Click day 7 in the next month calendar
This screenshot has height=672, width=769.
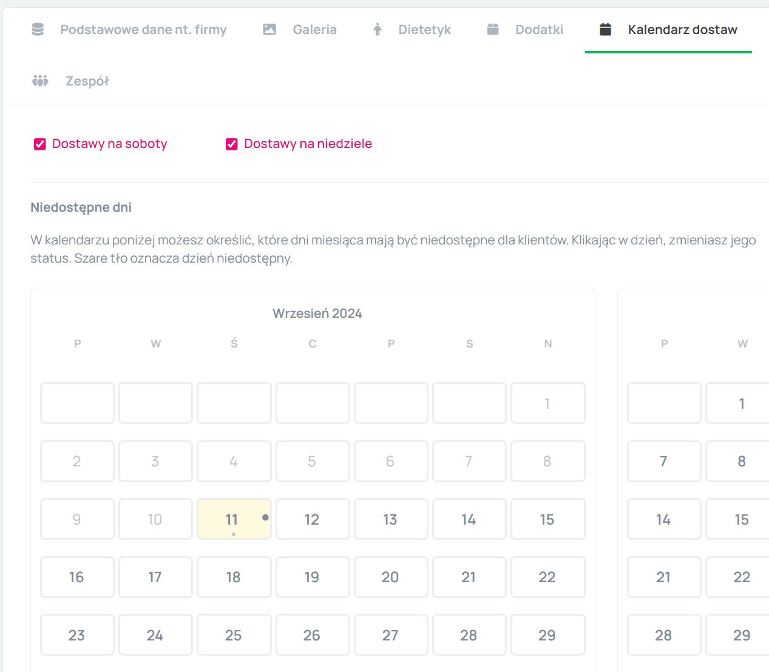point(663,462)
